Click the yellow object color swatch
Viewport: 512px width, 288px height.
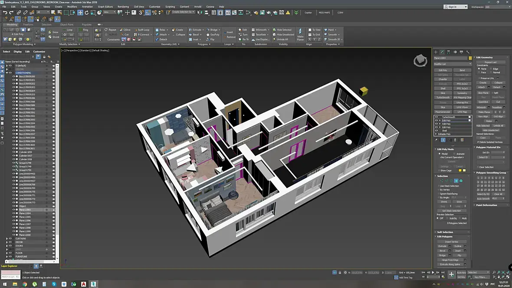[470, 58]
